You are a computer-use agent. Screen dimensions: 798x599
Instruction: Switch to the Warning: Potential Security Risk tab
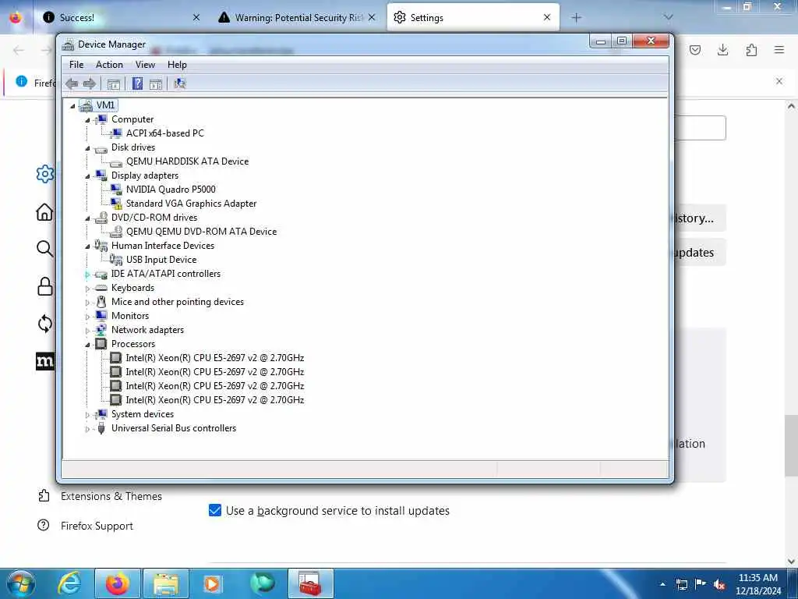(x=297, y=17)
